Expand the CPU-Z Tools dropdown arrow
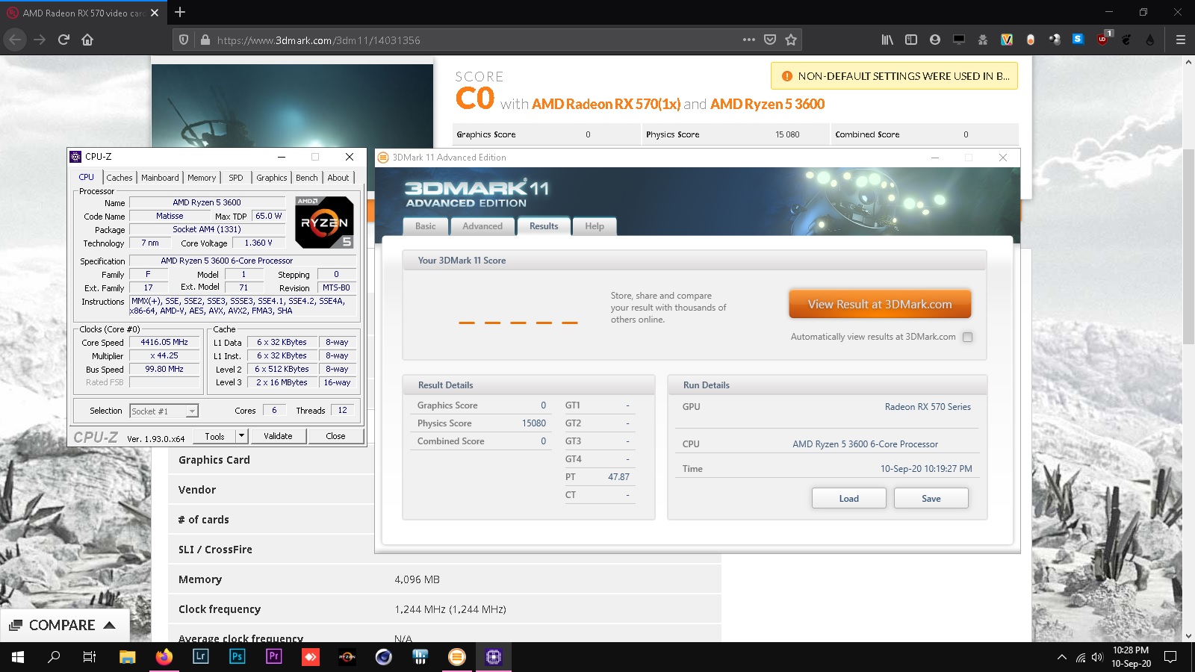The height and width of the screenshot is (672, 1195). [241, 436]
